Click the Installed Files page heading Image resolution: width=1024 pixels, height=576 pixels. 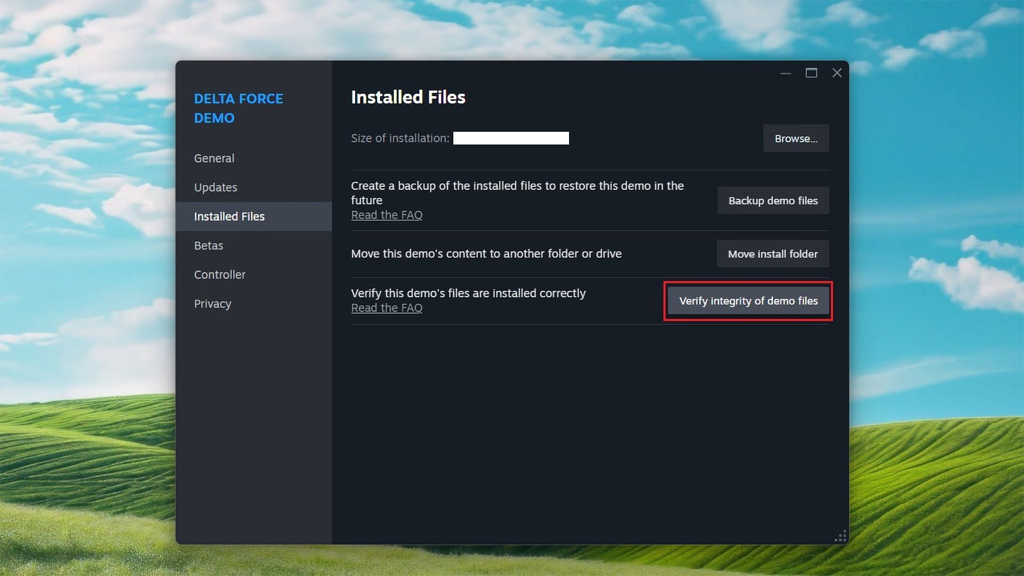coord(408,97)
